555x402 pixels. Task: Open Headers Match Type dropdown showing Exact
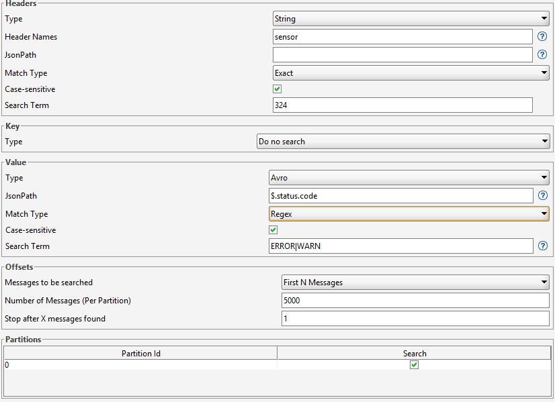411,73
